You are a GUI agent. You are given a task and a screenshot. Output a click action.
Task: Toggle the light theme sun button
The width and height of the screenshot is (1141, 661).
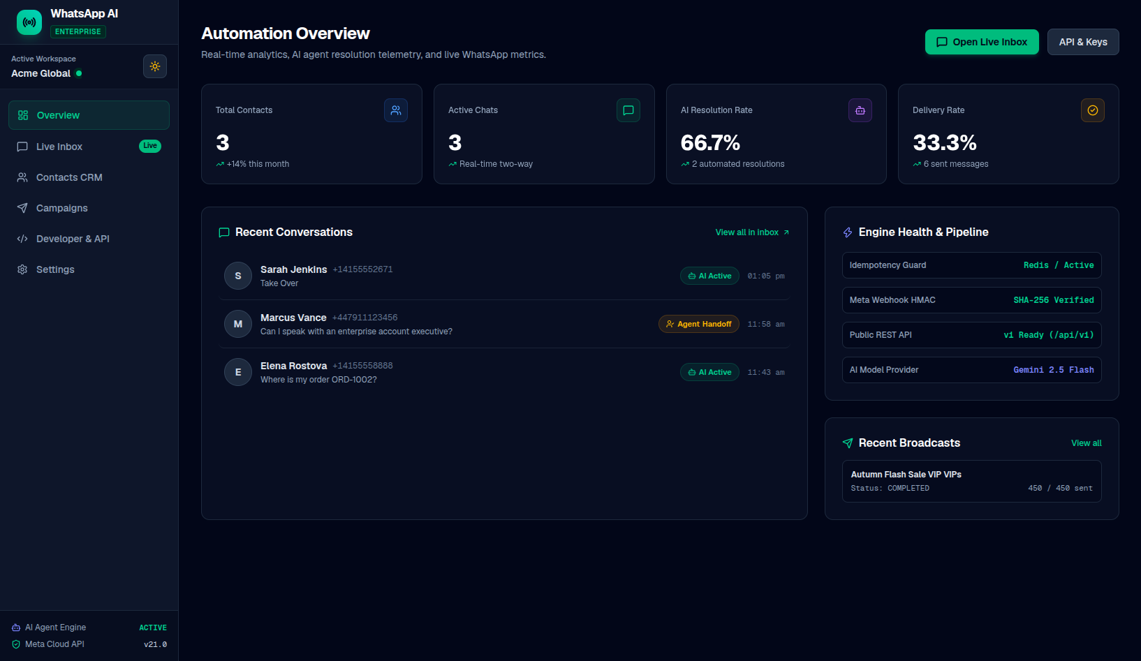pos(155,66)
